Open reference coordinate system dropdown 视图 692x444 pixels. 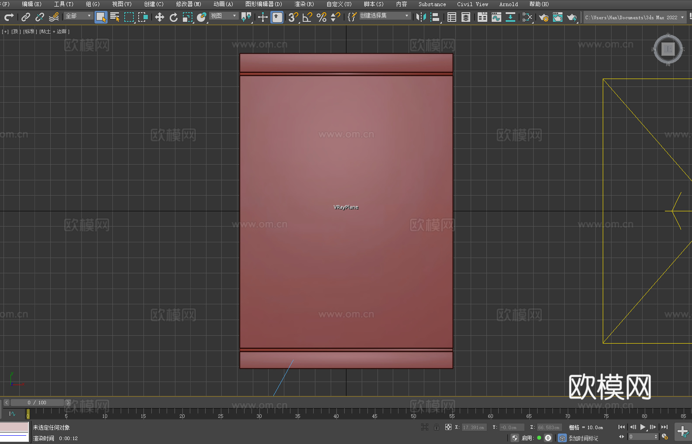pos(224,16)
